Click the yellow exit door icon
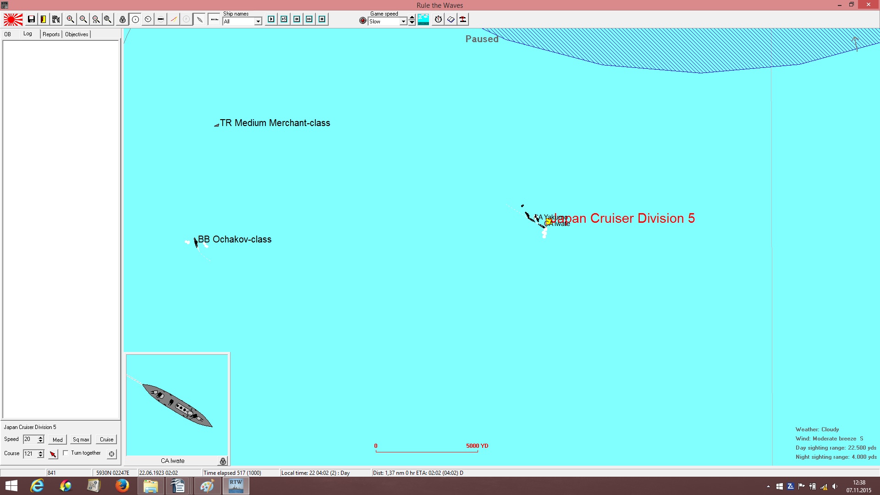The image size is (880, 495). [x=43, y=19]
